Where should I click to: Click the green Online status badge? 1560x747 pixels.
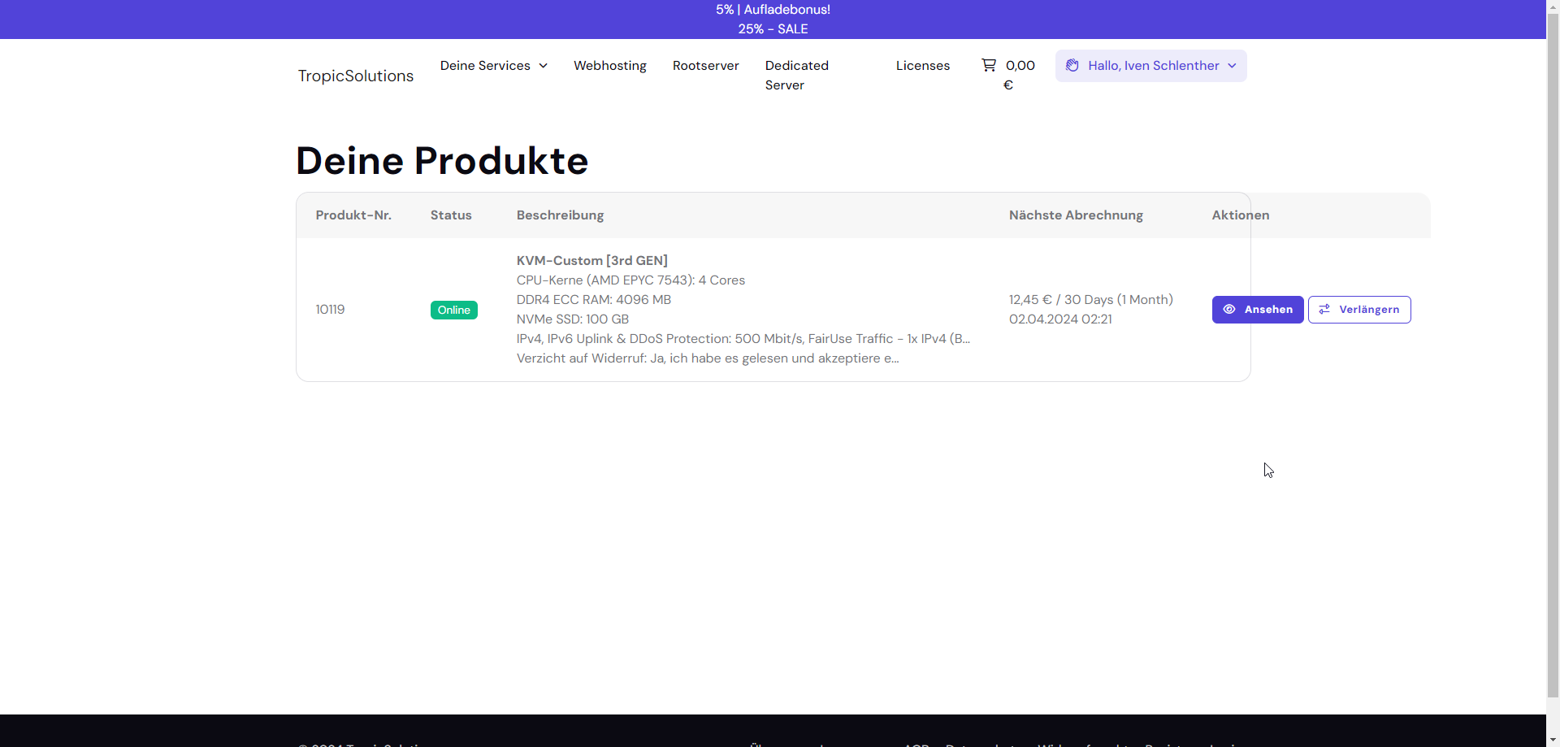click(x=453, y=310)
